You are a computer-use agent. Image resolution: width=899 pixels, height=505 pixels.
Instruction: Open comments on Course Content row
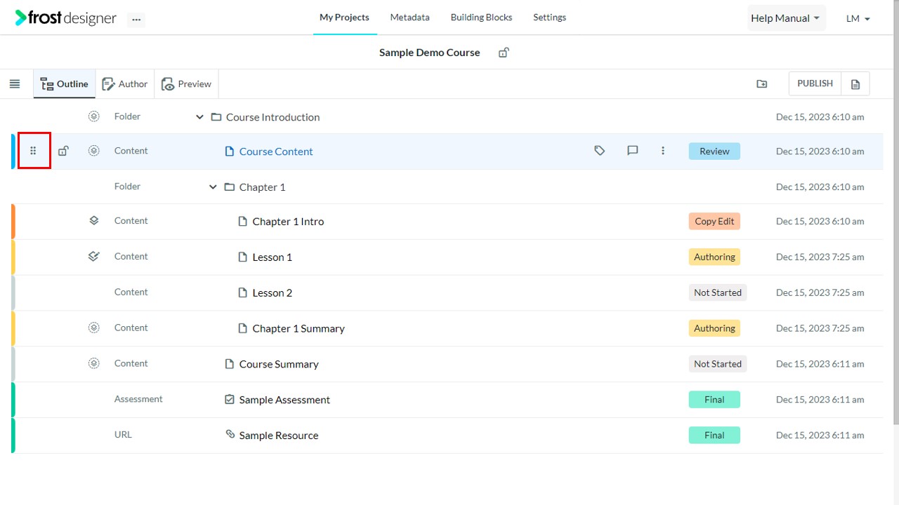click(x=633, y=151)
